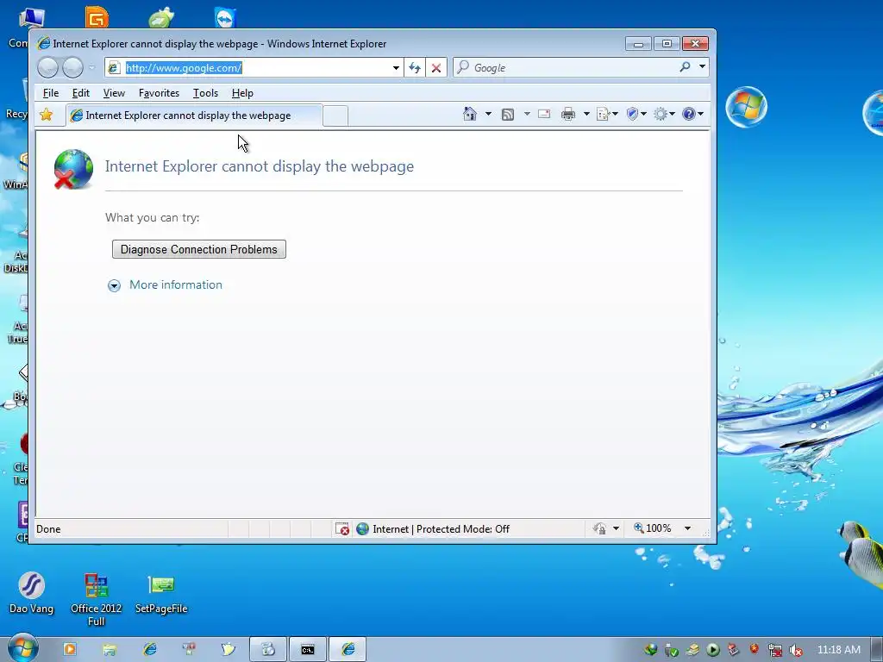Open the Windows Explorer folder taskbar icon
The image size is (883, 662).
(x=110, y=649)
